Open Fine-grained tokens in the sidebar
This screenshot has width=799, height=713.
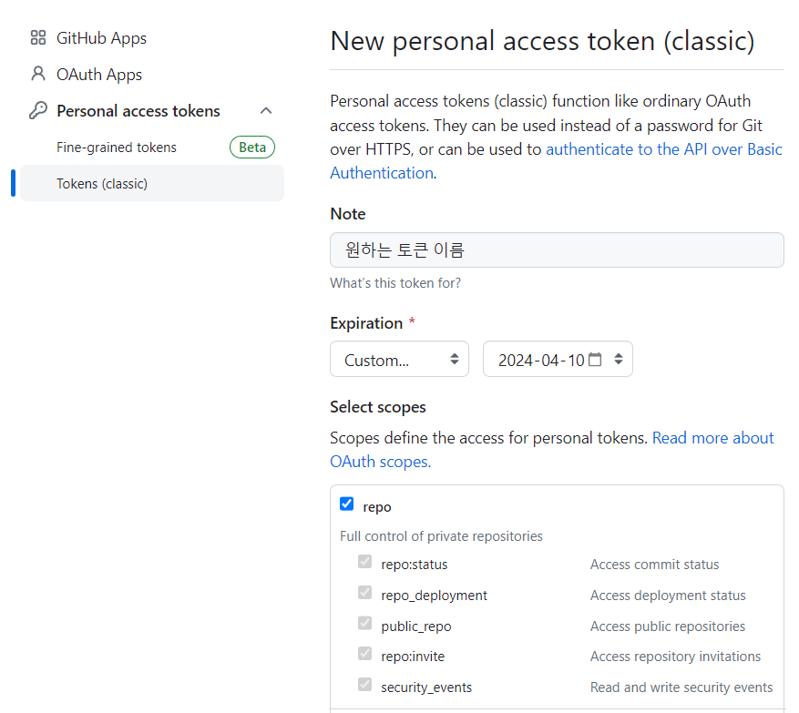pos(117,148)
